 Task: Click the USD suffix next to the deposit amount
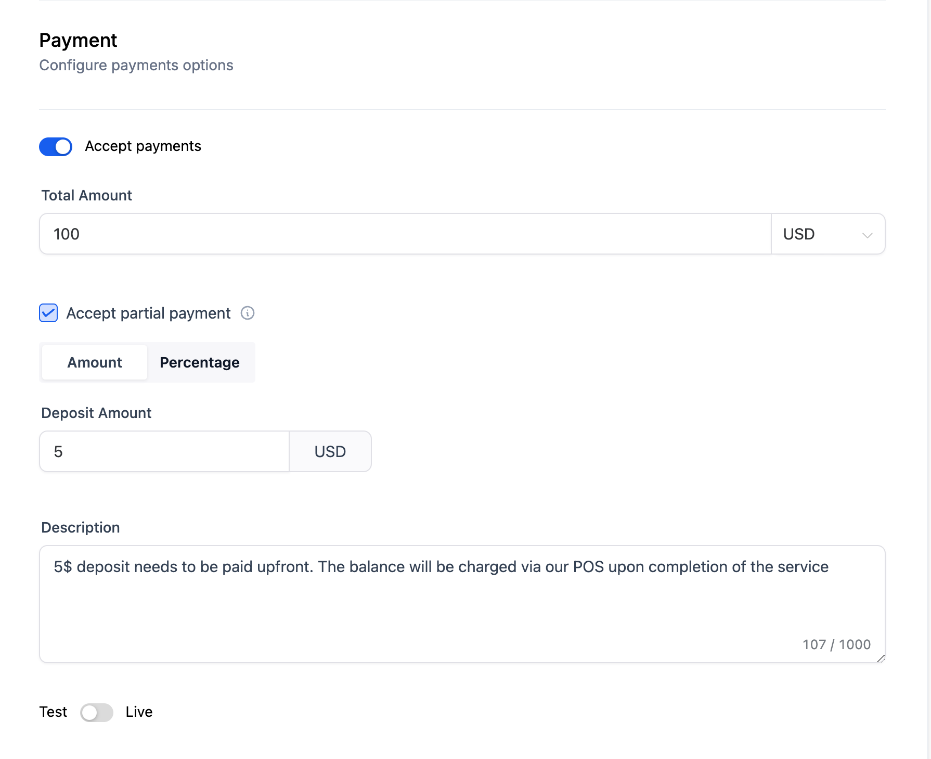(x=330, y=451)
